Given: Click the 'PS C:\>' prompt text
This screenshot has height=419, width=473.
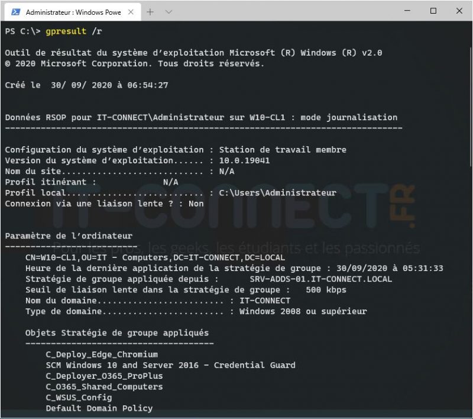Looking at the screenshot, I should pos(22,31).
